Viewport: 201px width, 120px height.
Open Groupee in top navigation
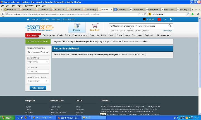coord(56,19)
